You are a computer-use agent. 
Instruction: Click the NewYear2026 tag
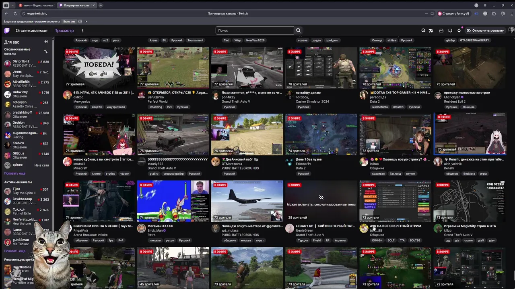pos(255,40)
